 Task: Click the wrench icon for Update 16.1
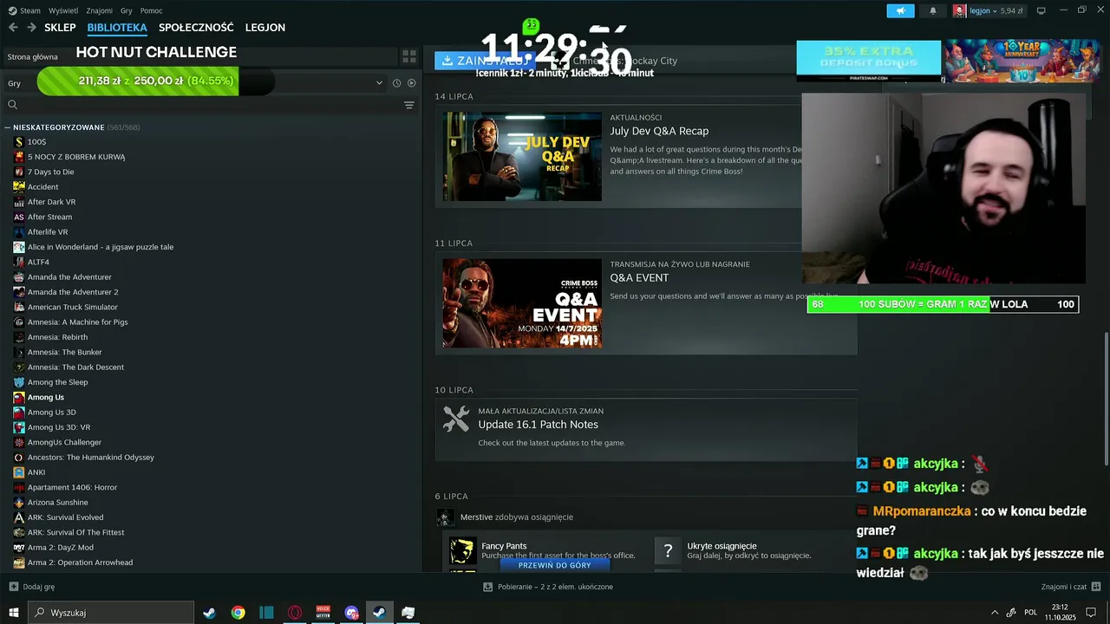456,419
